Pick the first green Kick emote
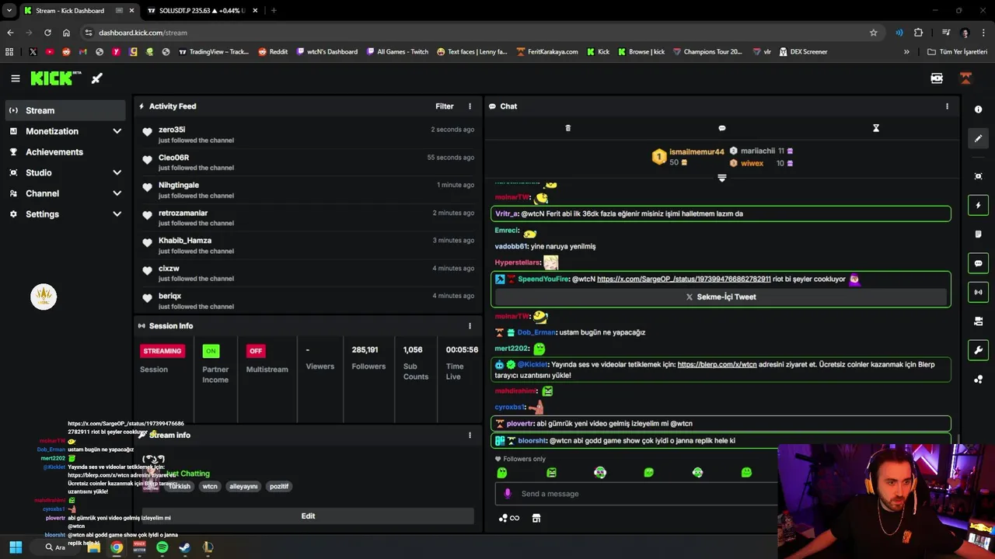 [502, 472]
